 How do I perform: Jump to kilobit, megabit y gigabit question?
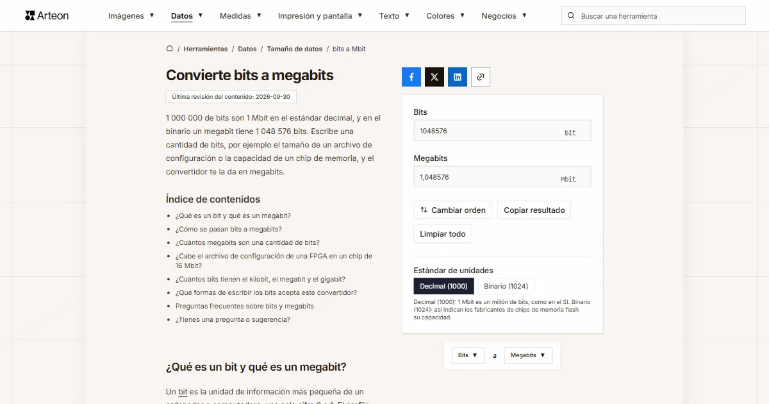pyautogui.click(x=260, y=279)
